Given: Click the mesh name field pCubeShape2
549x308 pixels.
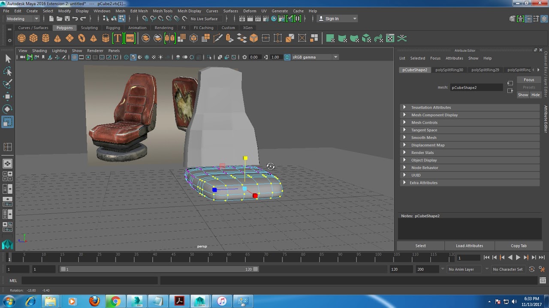Looking at the screenshot, I should (476, 87).
